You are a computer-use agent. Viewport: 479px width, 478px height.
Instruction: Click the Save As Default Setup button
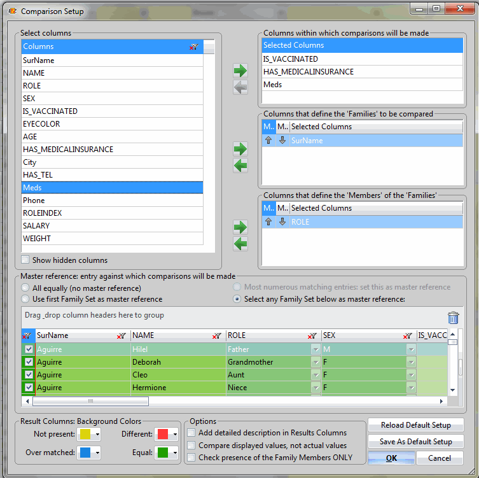415,442
